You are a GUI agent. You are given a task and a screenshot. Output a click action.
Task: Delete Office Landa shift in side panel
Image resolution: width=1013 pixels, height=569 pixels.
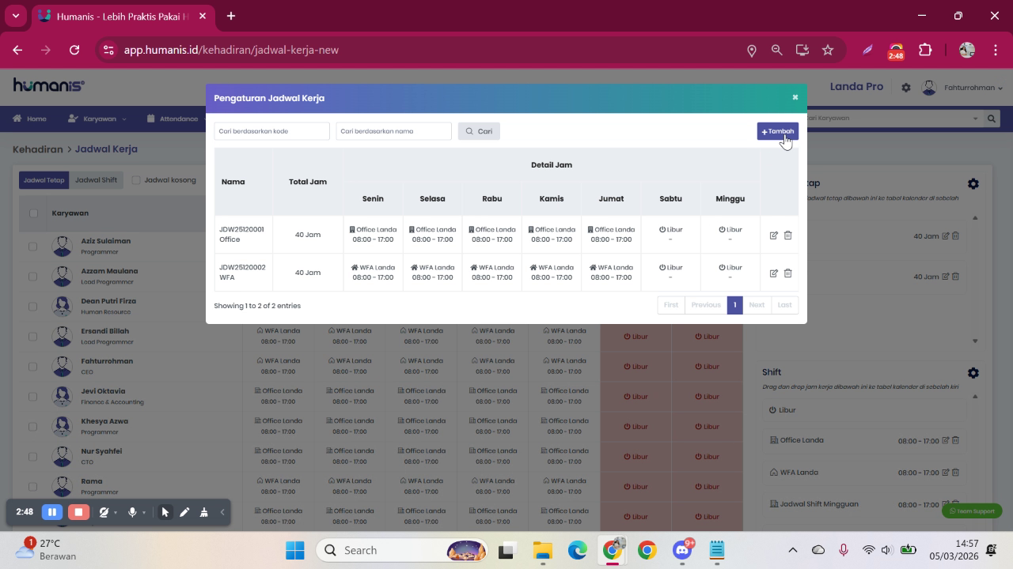955,440
